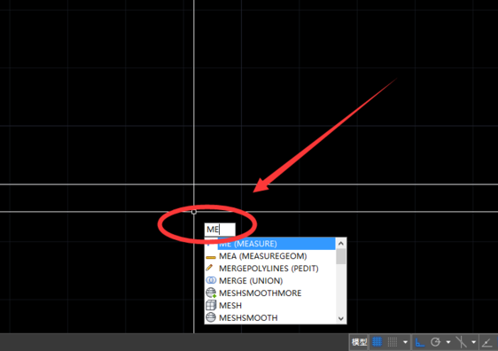
Task: Open the snap mode settings dropdown
Action: click(405, 342)
